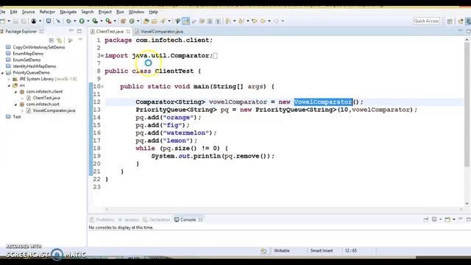Collapse the com.infotech.client package node
471x265 pixels.
pos(15,91)
